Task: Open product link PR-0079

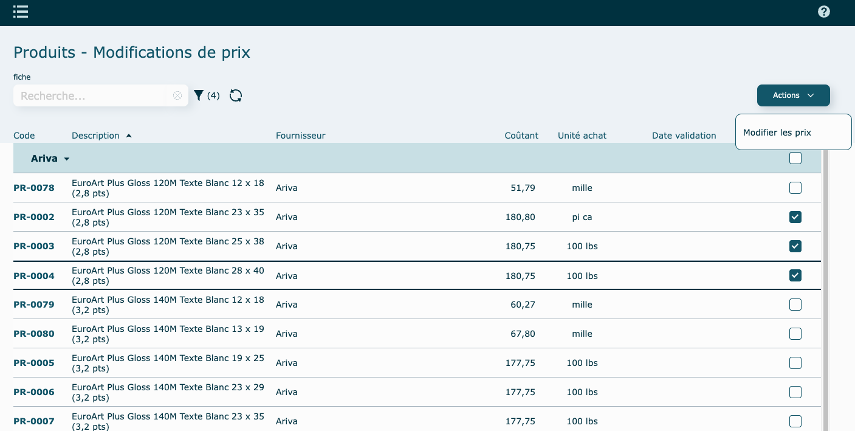Action: click(x=34, y=305)
